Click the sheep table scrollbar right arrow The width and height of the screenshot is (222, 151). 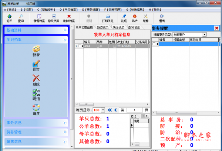[x=148, y=104]
